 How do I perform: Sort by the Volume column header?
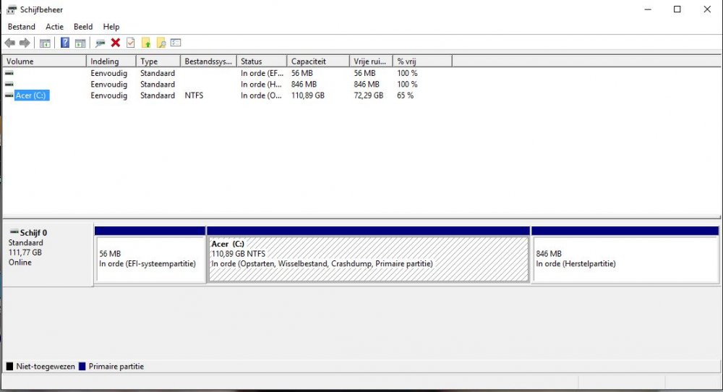pyautogui.click(x=44, y=61)
